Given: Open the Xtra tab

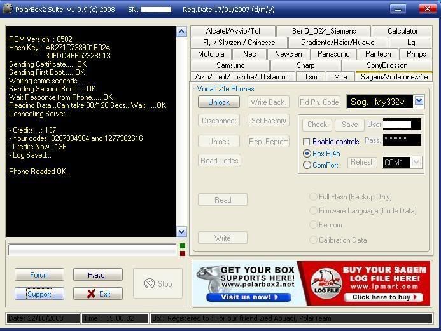Looking at the screenshot, I should click(x=340, y=77).
